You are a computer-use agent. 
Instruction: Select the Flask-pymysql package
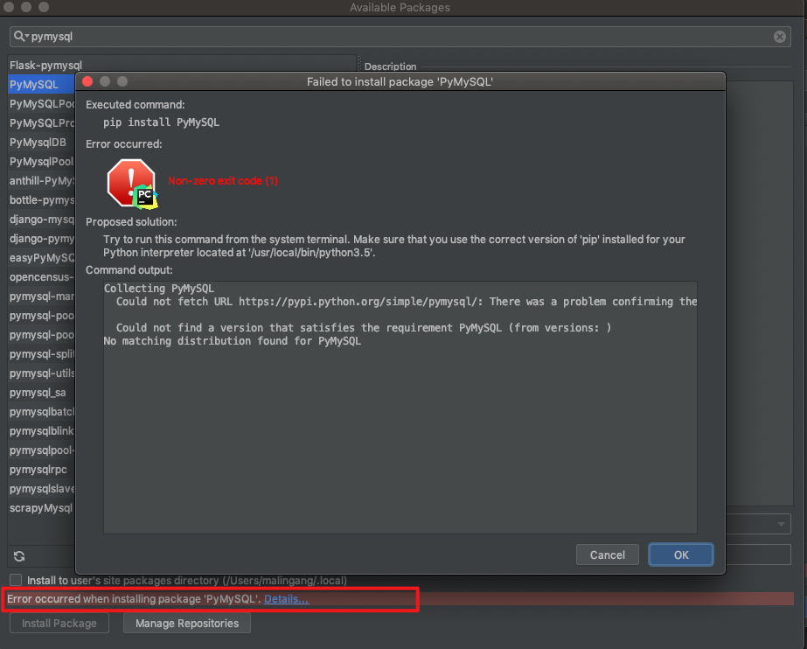[39, 65]
